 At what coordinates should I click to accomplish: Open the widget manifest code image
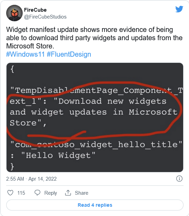(95, 117)
